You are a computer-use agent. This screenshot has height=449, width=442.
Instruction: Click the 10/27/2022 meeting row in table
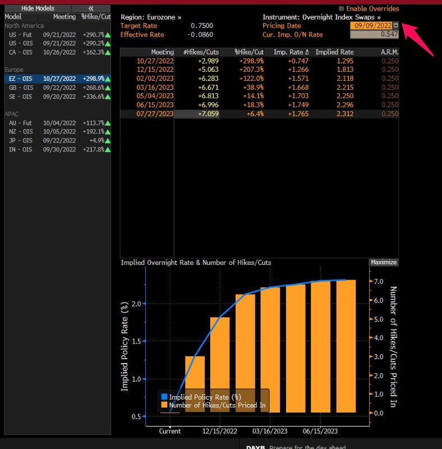[x=259, y=61]
